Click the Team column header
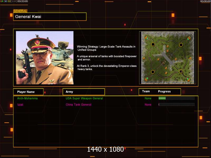This screenshot has height=158, width=211. point(146,91)
